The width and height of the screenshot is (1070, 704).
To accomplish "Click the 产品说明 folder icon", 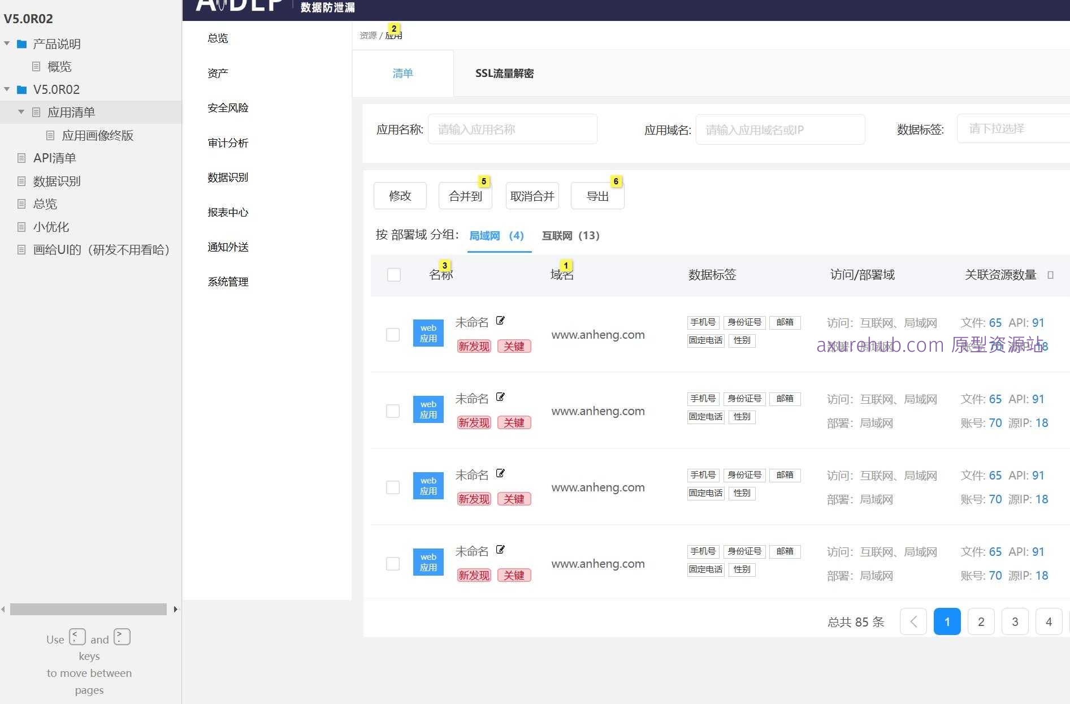I will 22,44.
